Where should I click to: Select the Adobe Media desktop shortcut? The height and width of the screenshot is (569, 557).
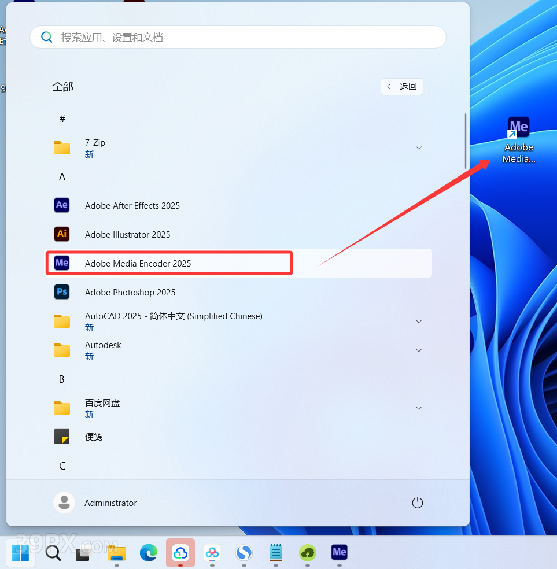(518, 140)
